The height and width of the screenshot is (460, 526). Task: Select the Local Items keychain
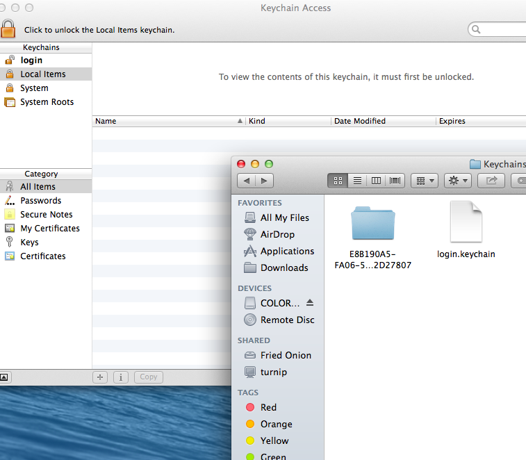[x=46, y=74]
